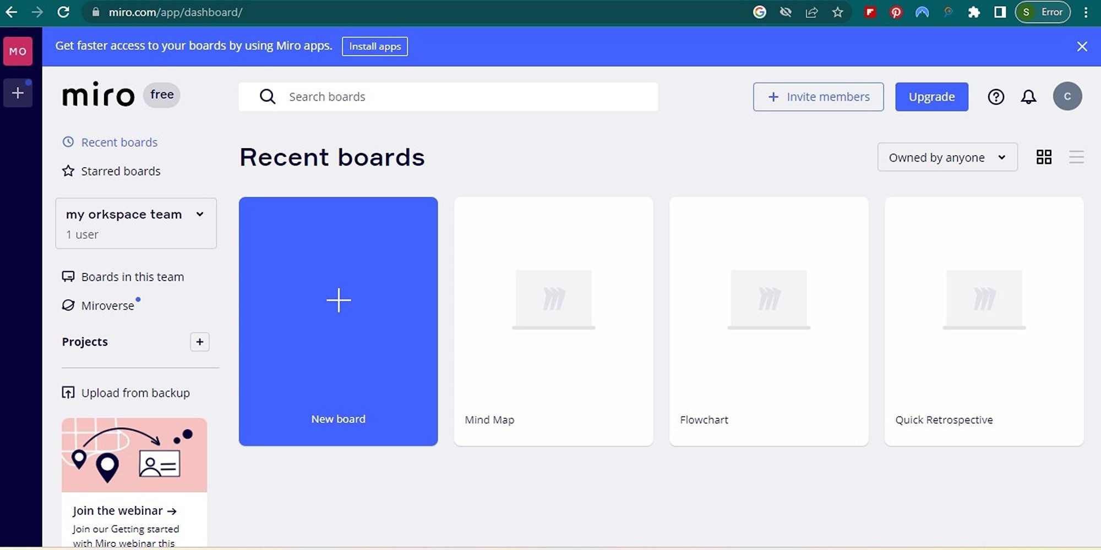Image resolution: width=1101 pixels, height=550 pixels.
Task: Switch to grid view
Action: [1044, 157]
